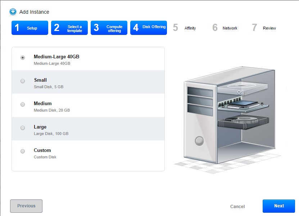Choose the Small disk radio button
This screenshot has height=216, width=299.
coord(23,81)
